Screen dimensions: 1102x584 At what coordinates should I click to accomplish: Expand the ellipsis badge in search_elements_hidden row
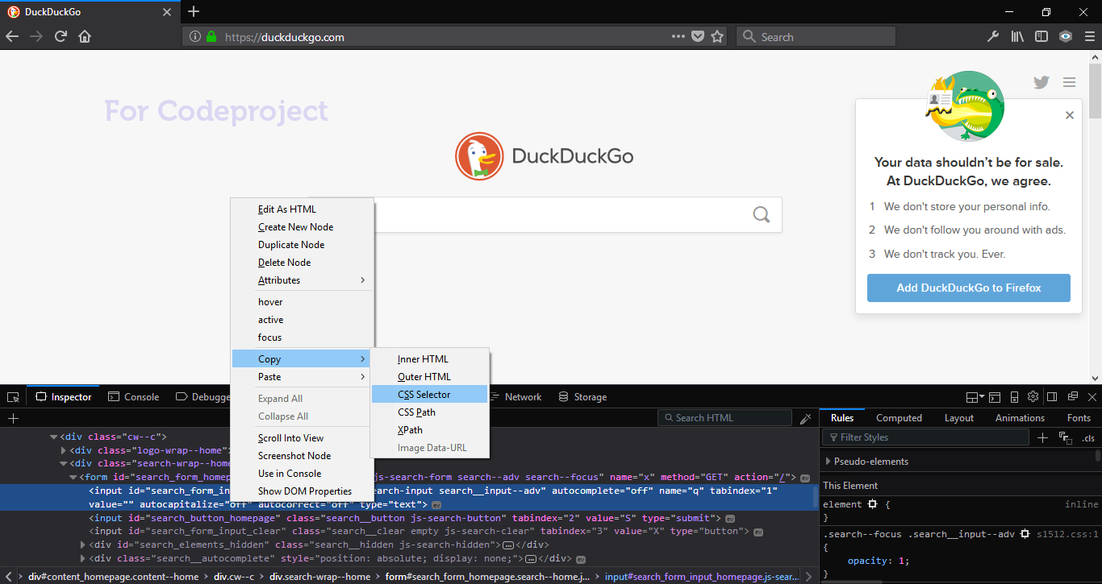pos(508,545)
